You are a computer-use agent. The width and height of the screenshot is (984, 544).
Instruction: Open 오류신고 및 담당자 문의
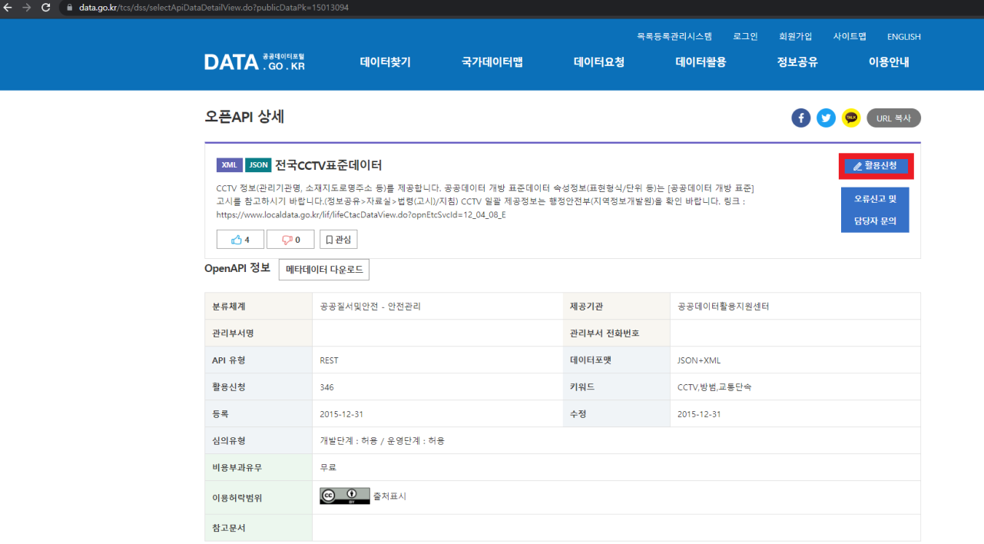pyautogui.click(x=875, y=211)
